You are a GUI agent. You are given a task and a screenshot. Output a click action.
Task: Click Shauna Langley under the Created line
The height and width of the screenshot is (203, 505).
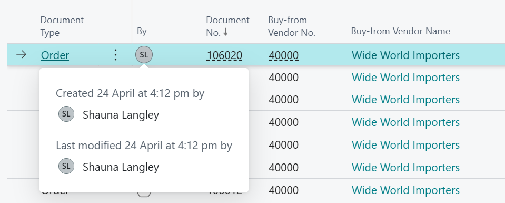pos(121,115)
